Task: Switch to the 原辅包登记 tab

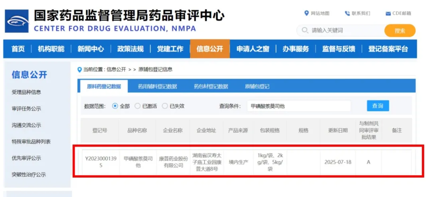Action: click(257, 86)
